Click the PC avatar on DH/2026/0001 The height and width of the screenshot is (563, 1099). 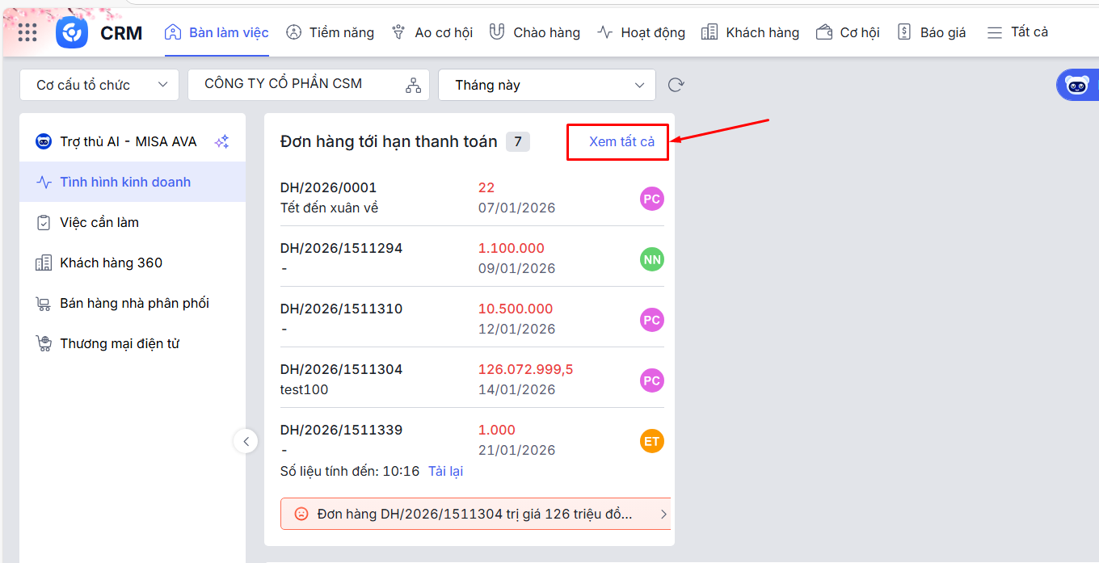pyautogui.click(x=651, y=199)
